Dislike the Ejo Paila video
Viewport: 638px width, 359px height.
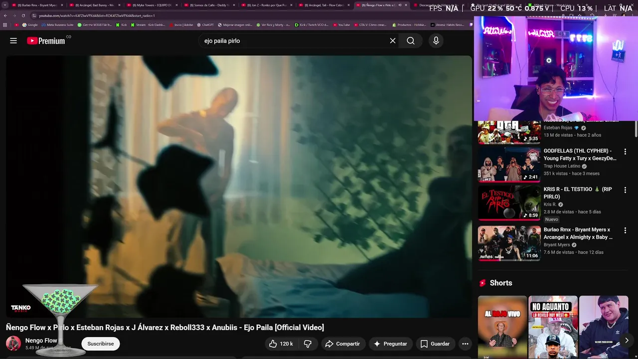308,344
